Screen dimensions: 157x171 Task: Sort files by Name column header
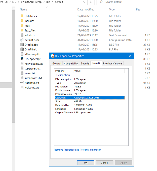(x=23, y=10)
